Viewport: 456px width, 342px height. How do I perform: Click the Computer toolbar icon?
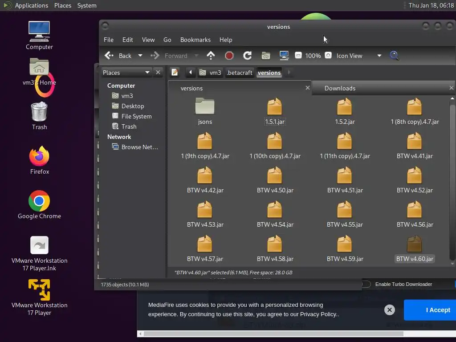[284, 56]
